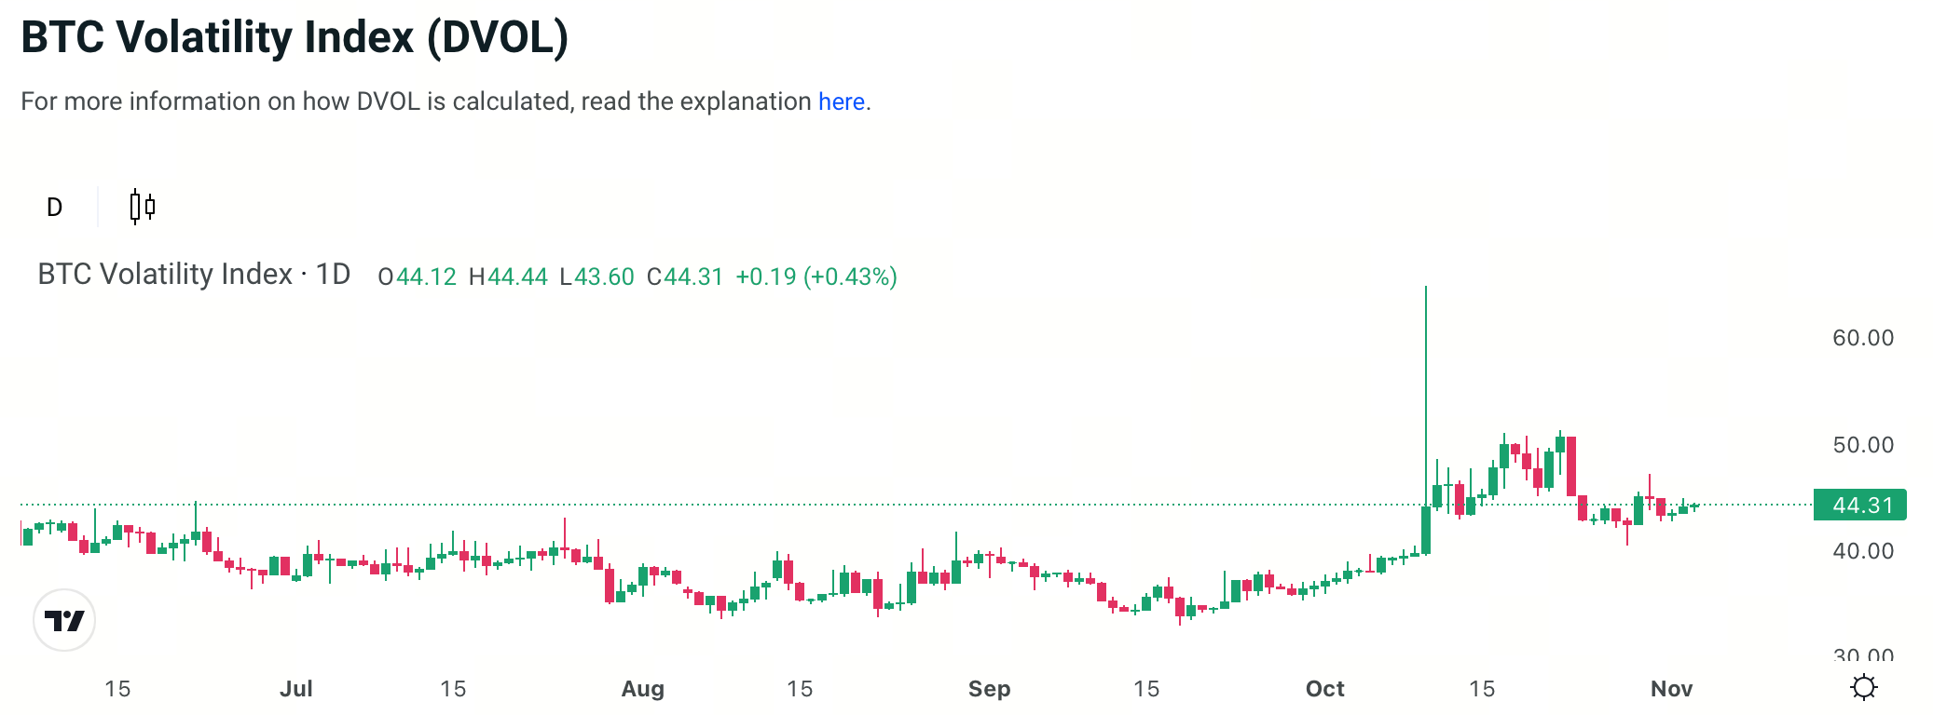Follow the 'here' explanation link

click(841, 101)
